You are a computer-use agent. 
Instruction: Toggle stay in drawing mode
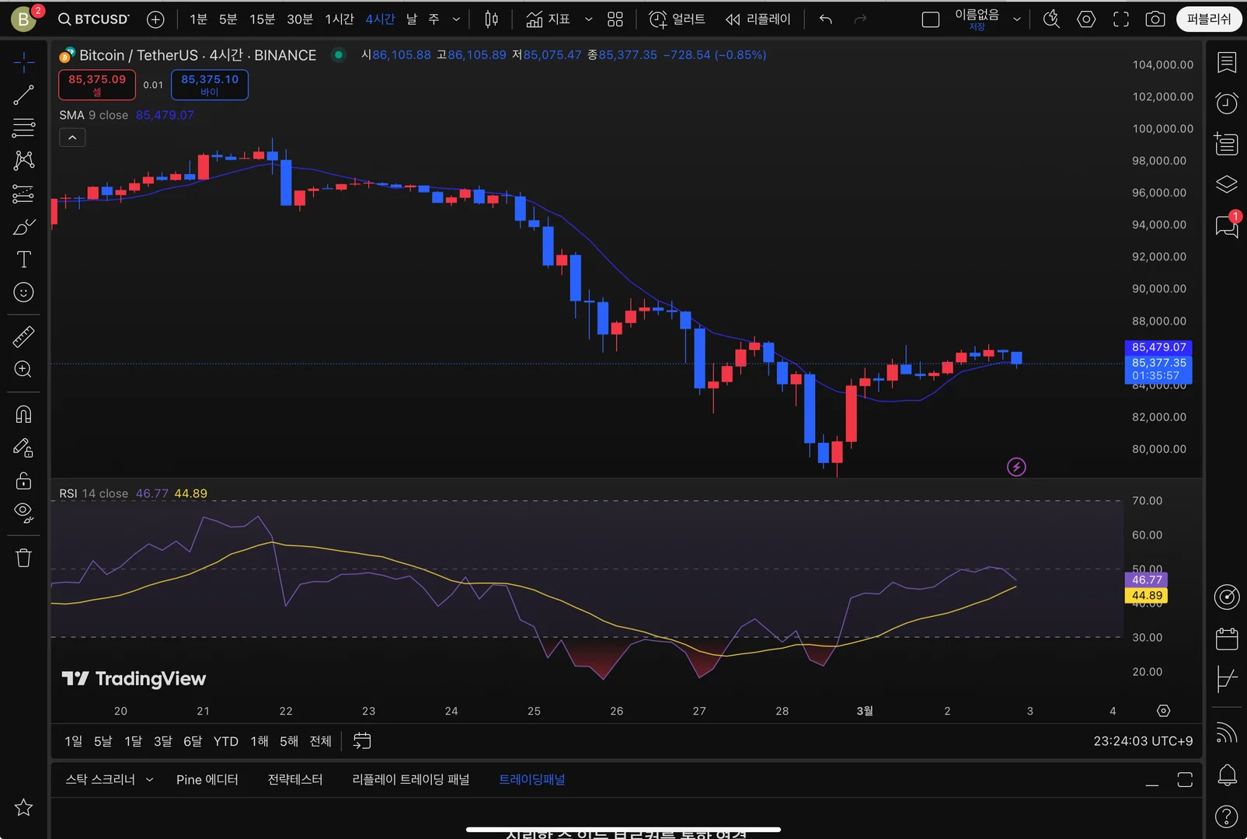(23, 447)
